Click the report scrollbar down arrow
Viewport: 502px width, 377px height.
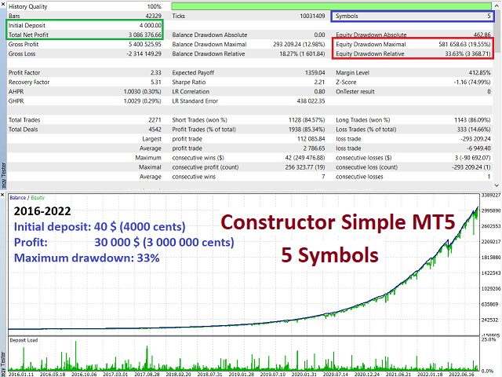tap(497, 185)
